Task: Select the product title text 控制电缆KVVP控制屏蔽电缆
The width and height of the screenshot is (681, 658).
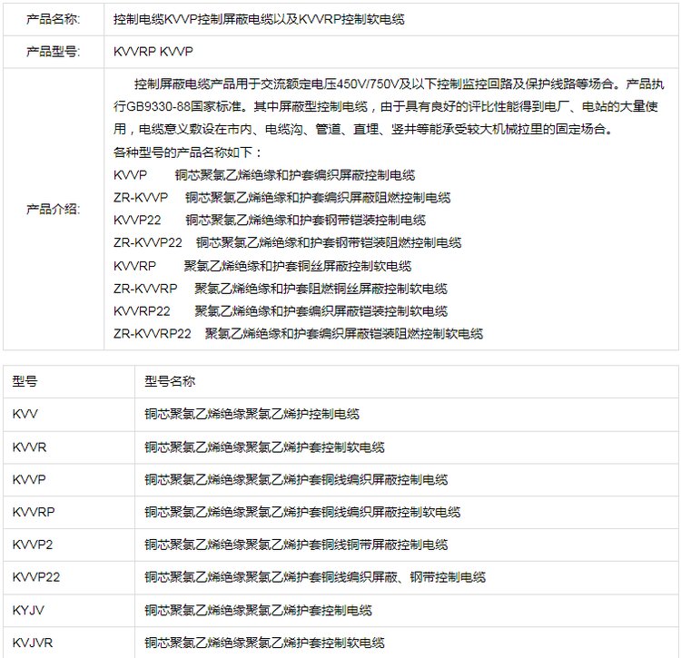Action: 193,19
